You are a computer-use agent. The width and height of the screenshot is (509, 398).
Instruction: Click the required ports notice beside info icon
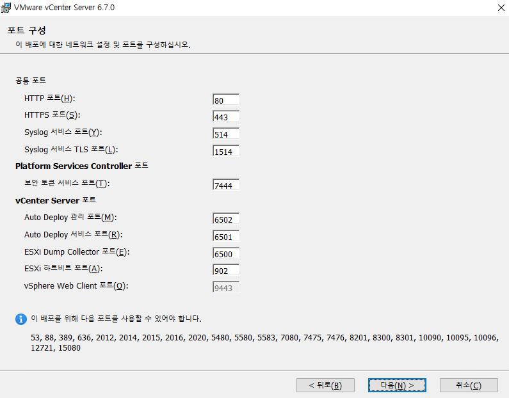tap(117, 319)
